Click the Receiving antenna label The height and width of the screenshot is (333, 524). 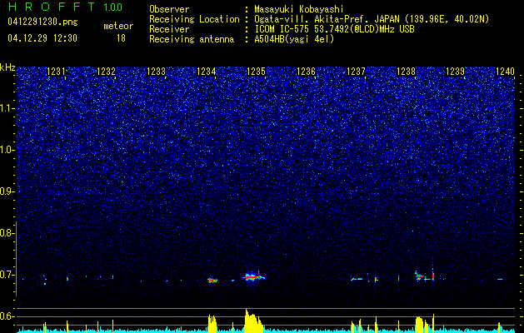point(192,39)
